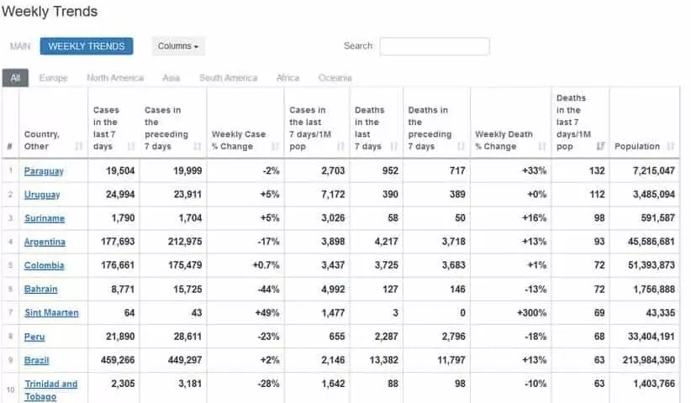The height and width of the screenshot is (403, 691).
Task: Sort by Weekly Case % Change icon
Action: (276, 146)
